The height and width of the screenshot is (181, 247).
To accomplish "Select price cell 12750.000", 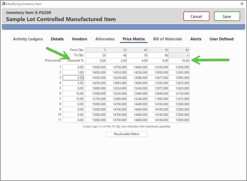I will 96,99.
